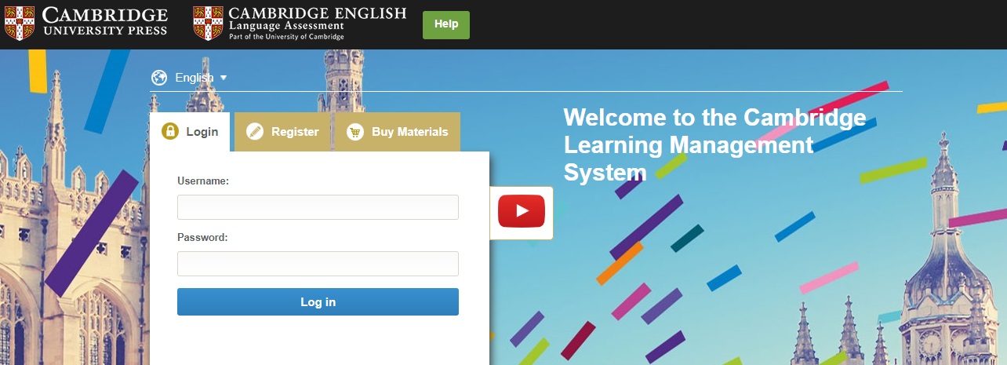
Task: Click the Cambridge University Press logo
Action: (86, 23)
